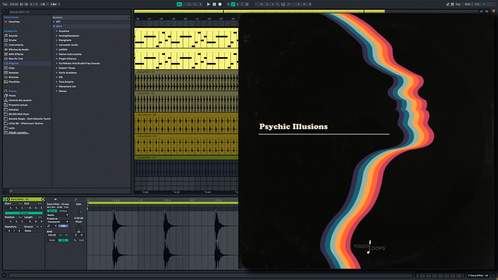
Task: Toggle the RAM mode button
Action: (52, 240)
